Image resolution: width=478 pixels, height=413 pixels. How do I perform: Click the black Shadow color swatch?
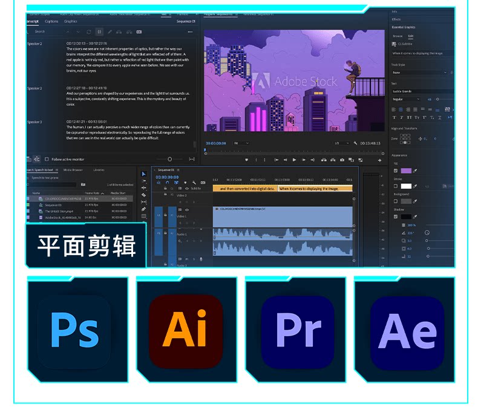click(406, 216)
